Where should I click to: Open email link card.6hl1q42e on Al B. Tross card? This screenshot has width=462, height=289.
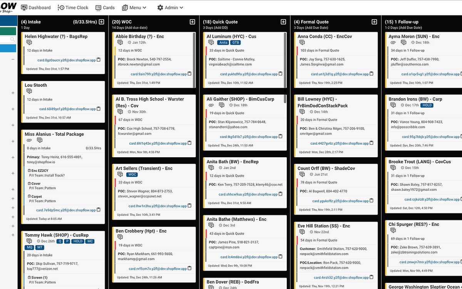click(158, 143)
